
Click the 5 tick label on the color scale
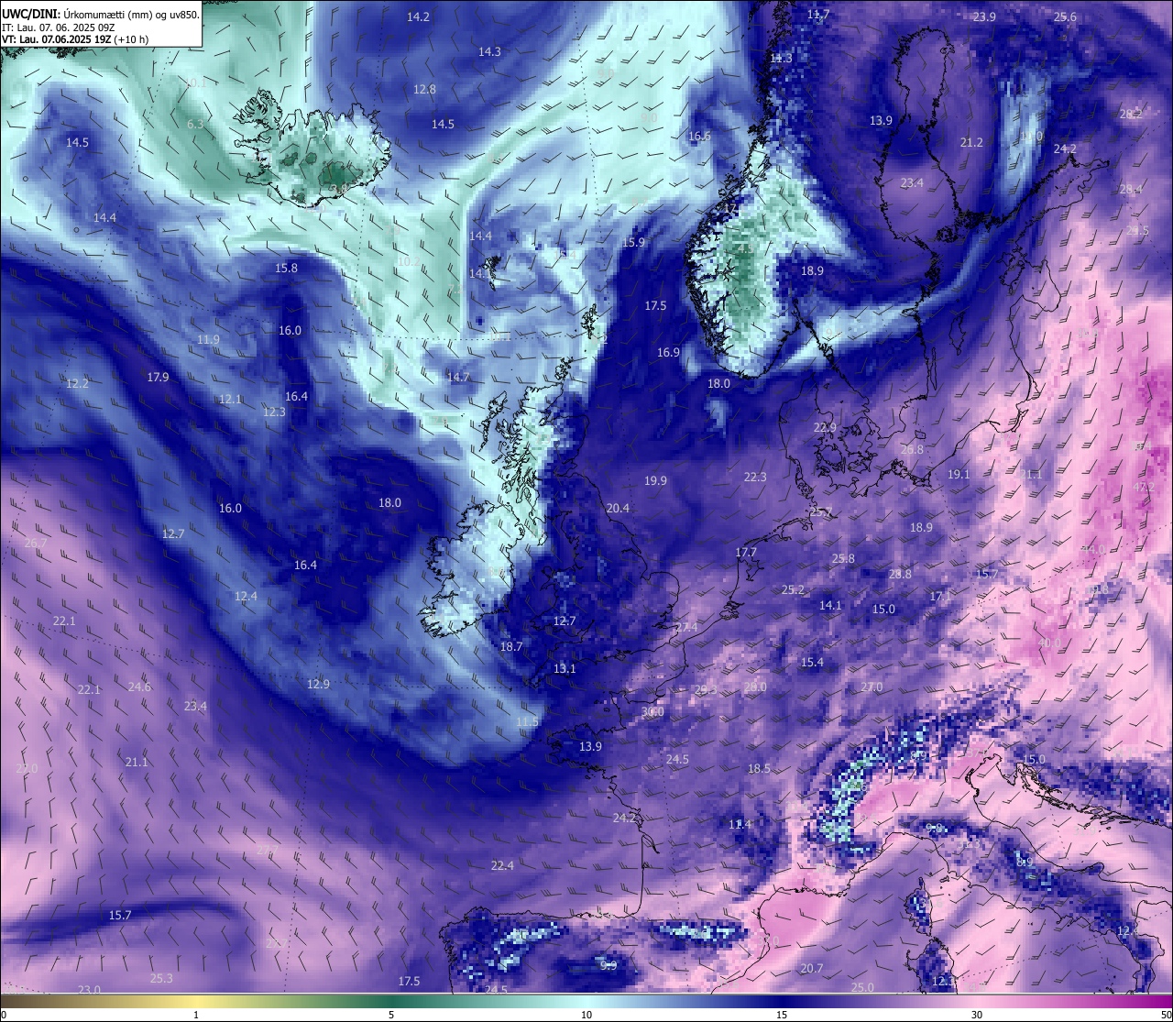coord(391,1015)
